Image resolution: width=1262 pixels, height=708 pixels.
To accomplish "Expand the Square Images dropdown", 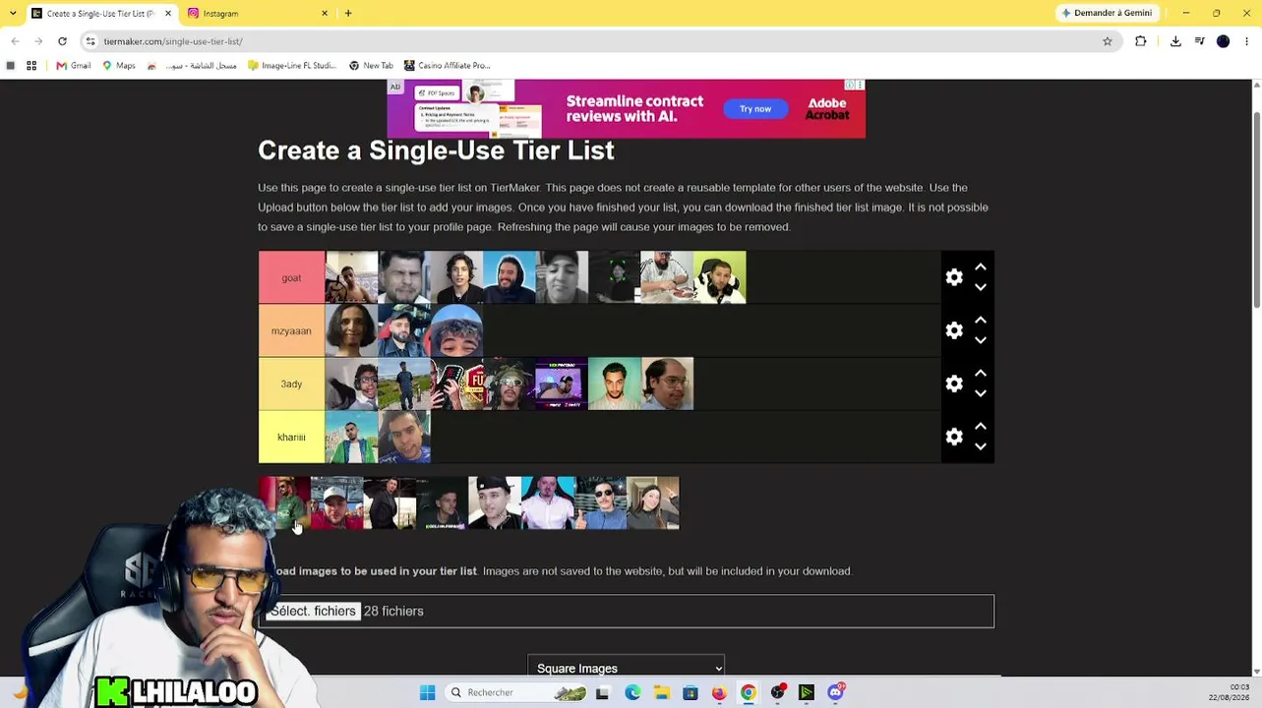I will click(x=627, y=668).
